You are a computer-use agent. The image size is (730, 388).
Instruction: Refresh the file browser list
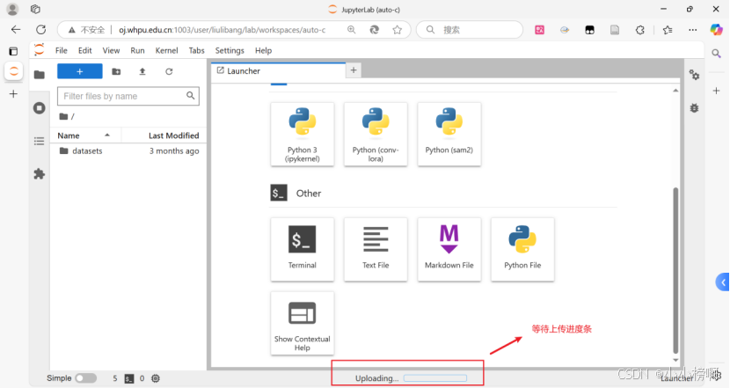pos(169,71)
